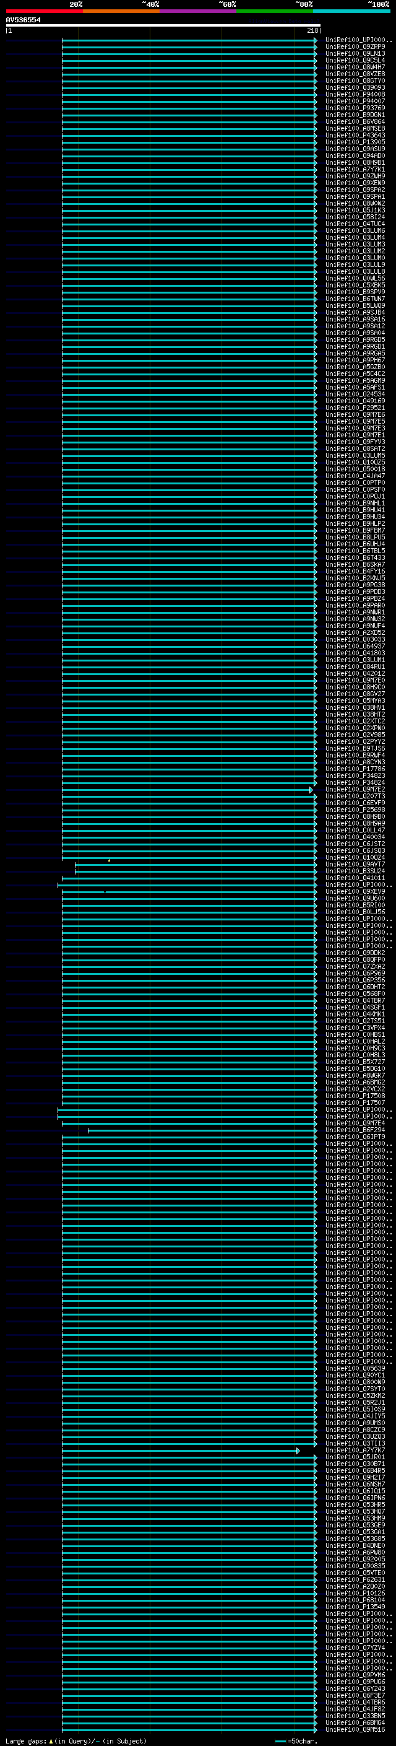Select the query name AV536554
396x1746 pixels.
(23, 20)
